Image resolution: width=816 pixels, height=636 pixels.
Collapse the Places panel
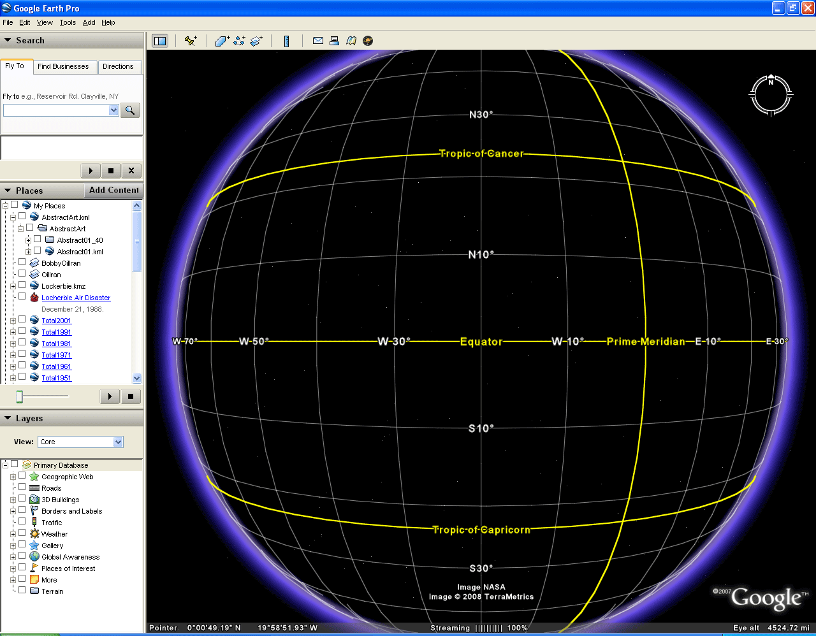(x=8, y=191)
